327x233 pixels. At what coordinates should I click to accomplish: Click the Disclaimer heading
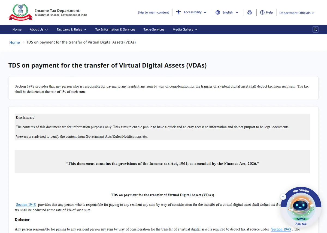point(25,117)
